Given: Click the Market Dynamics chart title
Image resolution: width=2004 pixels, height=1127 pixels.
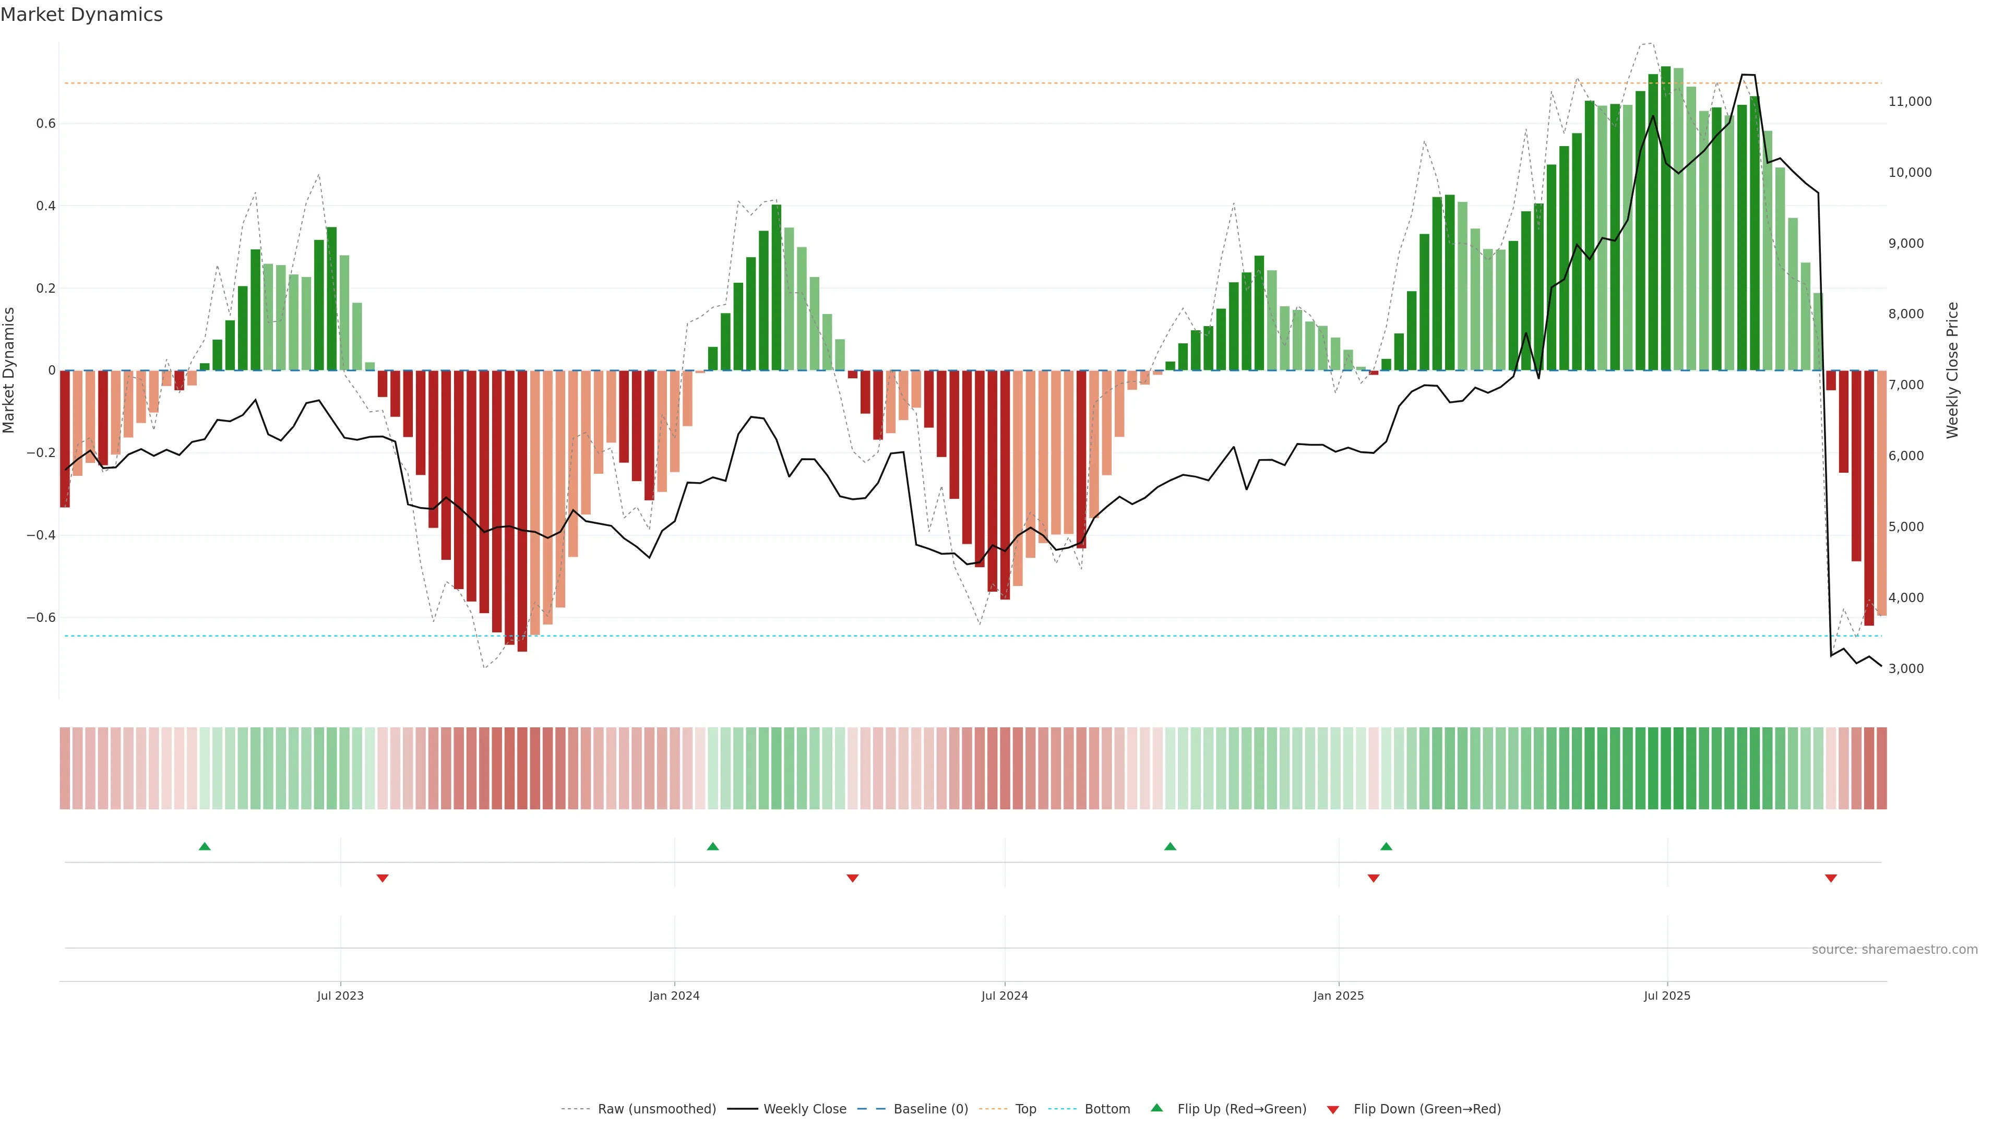Looking at the screenshot, I should [x=82, y=15].
